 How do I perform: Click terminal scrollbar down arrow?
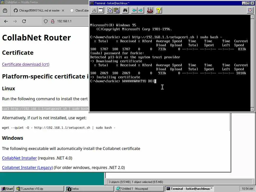pos(252,109)
